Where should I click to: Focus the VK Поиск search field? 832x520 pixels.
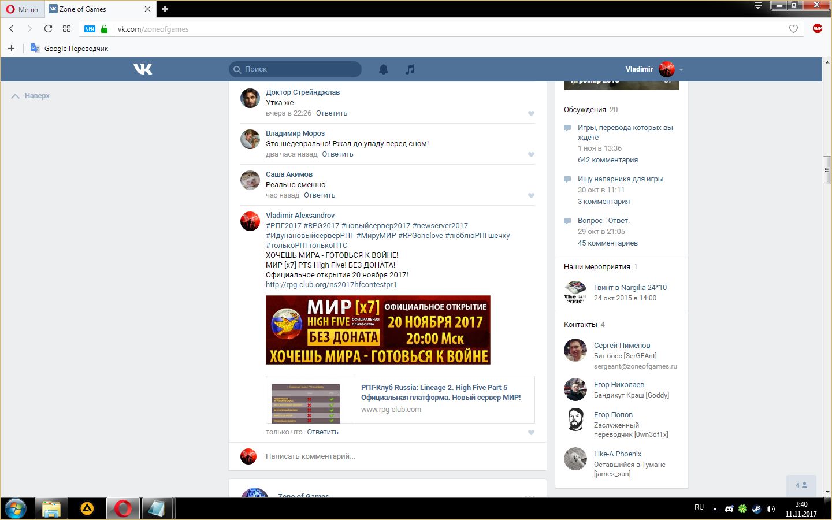point(295,69)
